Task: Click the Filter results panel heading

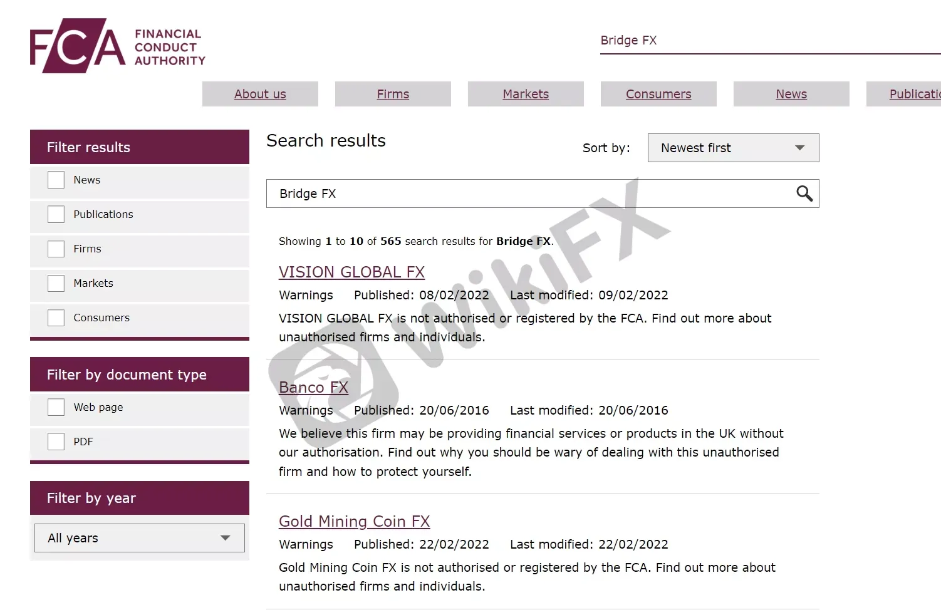Action: tap(140, 147)
